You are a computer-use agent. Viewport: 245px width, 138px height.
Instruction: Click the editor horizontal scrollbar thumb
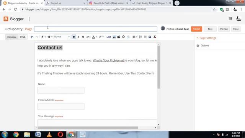(88, 128)
